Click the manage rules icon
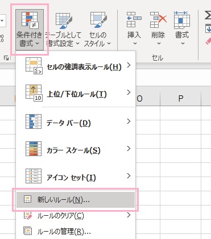This screenshot has width=211, height=239. (28, 231)
